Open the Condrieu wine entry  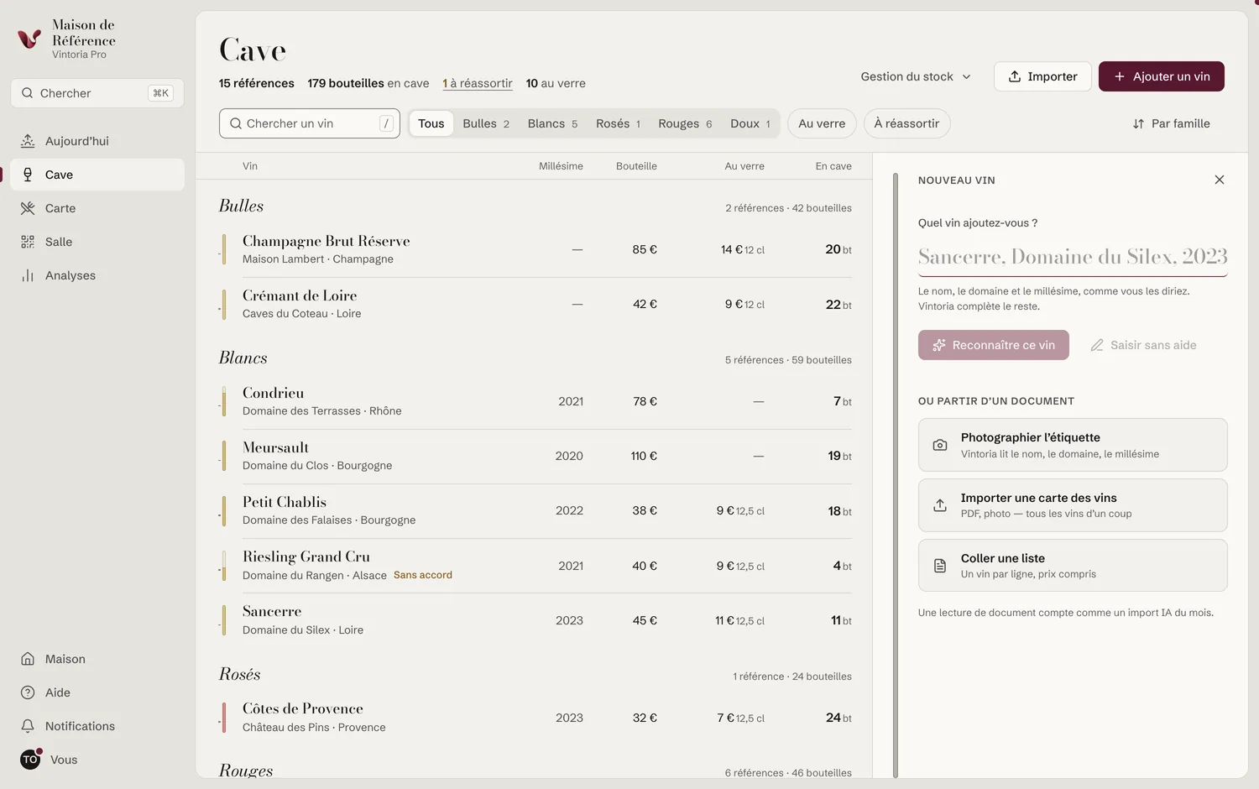[x=535, y=401]
